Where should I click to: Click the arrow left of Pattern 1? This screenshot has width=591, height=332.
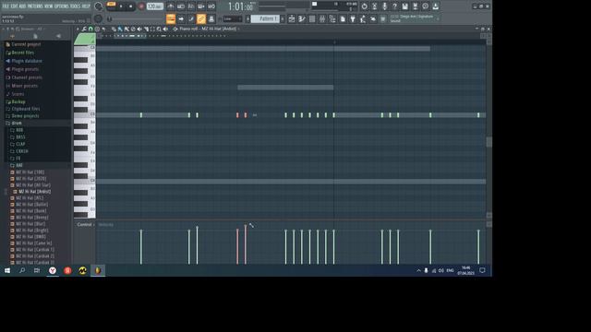[248, 18]
